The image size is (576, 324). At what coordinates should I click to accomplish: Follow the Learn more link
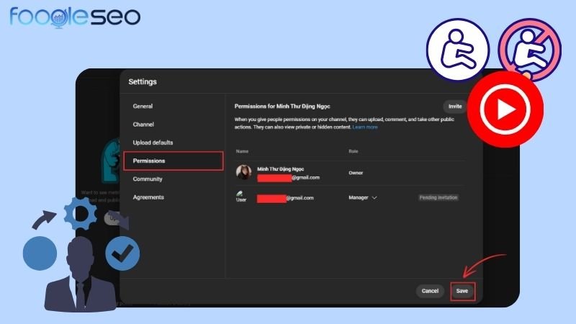pyautogui.click(x=365, y=127)
